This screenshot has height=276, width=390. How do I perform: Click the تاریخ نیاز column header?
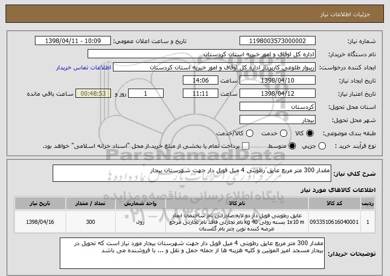tap(40, 204)
